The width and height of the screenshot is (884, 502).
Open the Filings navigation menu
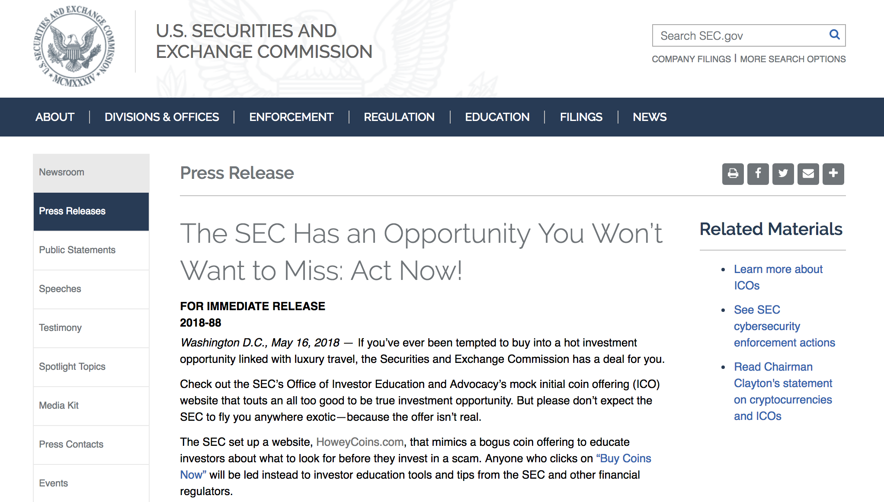(581, 117)
